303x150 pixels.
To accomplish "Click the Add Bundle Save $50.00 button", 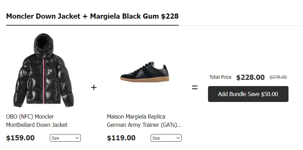I will (248, 94).
